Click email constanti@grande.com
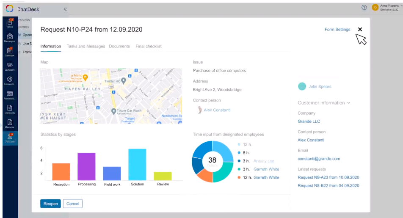Image resolution: width=403 pixels, height=218 pixels. coord(319,159)
